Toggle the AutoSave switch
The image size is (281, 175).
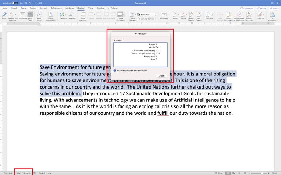click(15, 3)
